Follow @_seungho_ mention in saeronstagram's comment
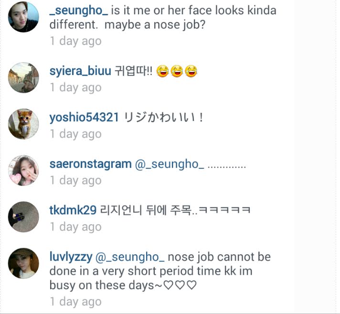This screenshot has height=314, width=340. tap(170, 164)
